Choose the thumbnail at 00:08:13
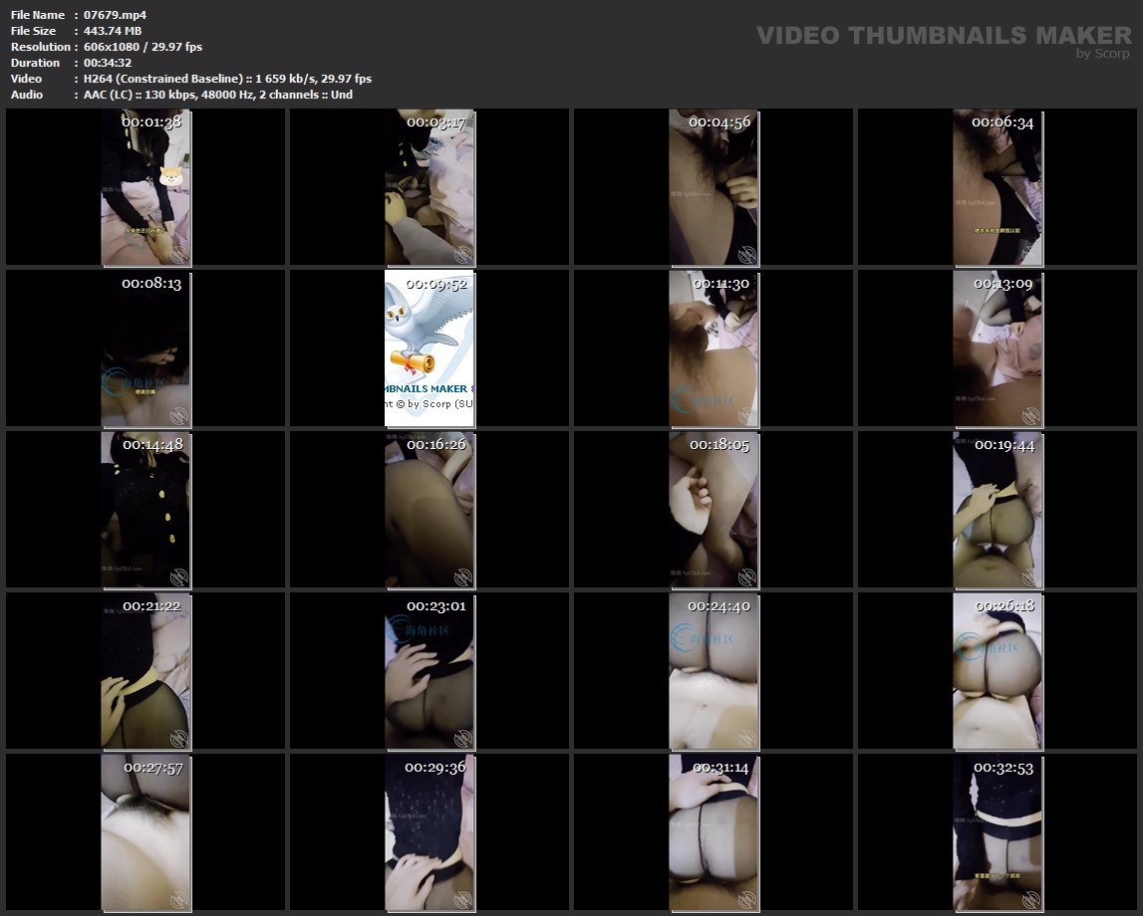The height and width of the screenshot is (916, 1143). point(145,349)
